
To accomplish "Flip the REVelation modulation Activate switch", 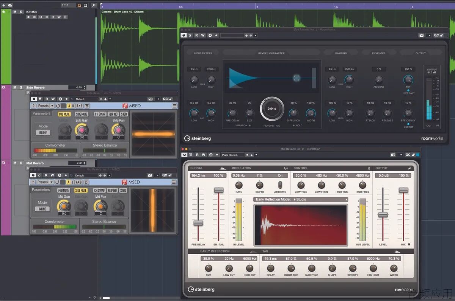I will point(280,185).
